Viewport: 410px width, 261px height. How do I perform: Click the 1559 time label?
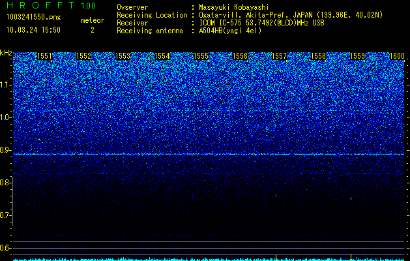tap(357, 56)
